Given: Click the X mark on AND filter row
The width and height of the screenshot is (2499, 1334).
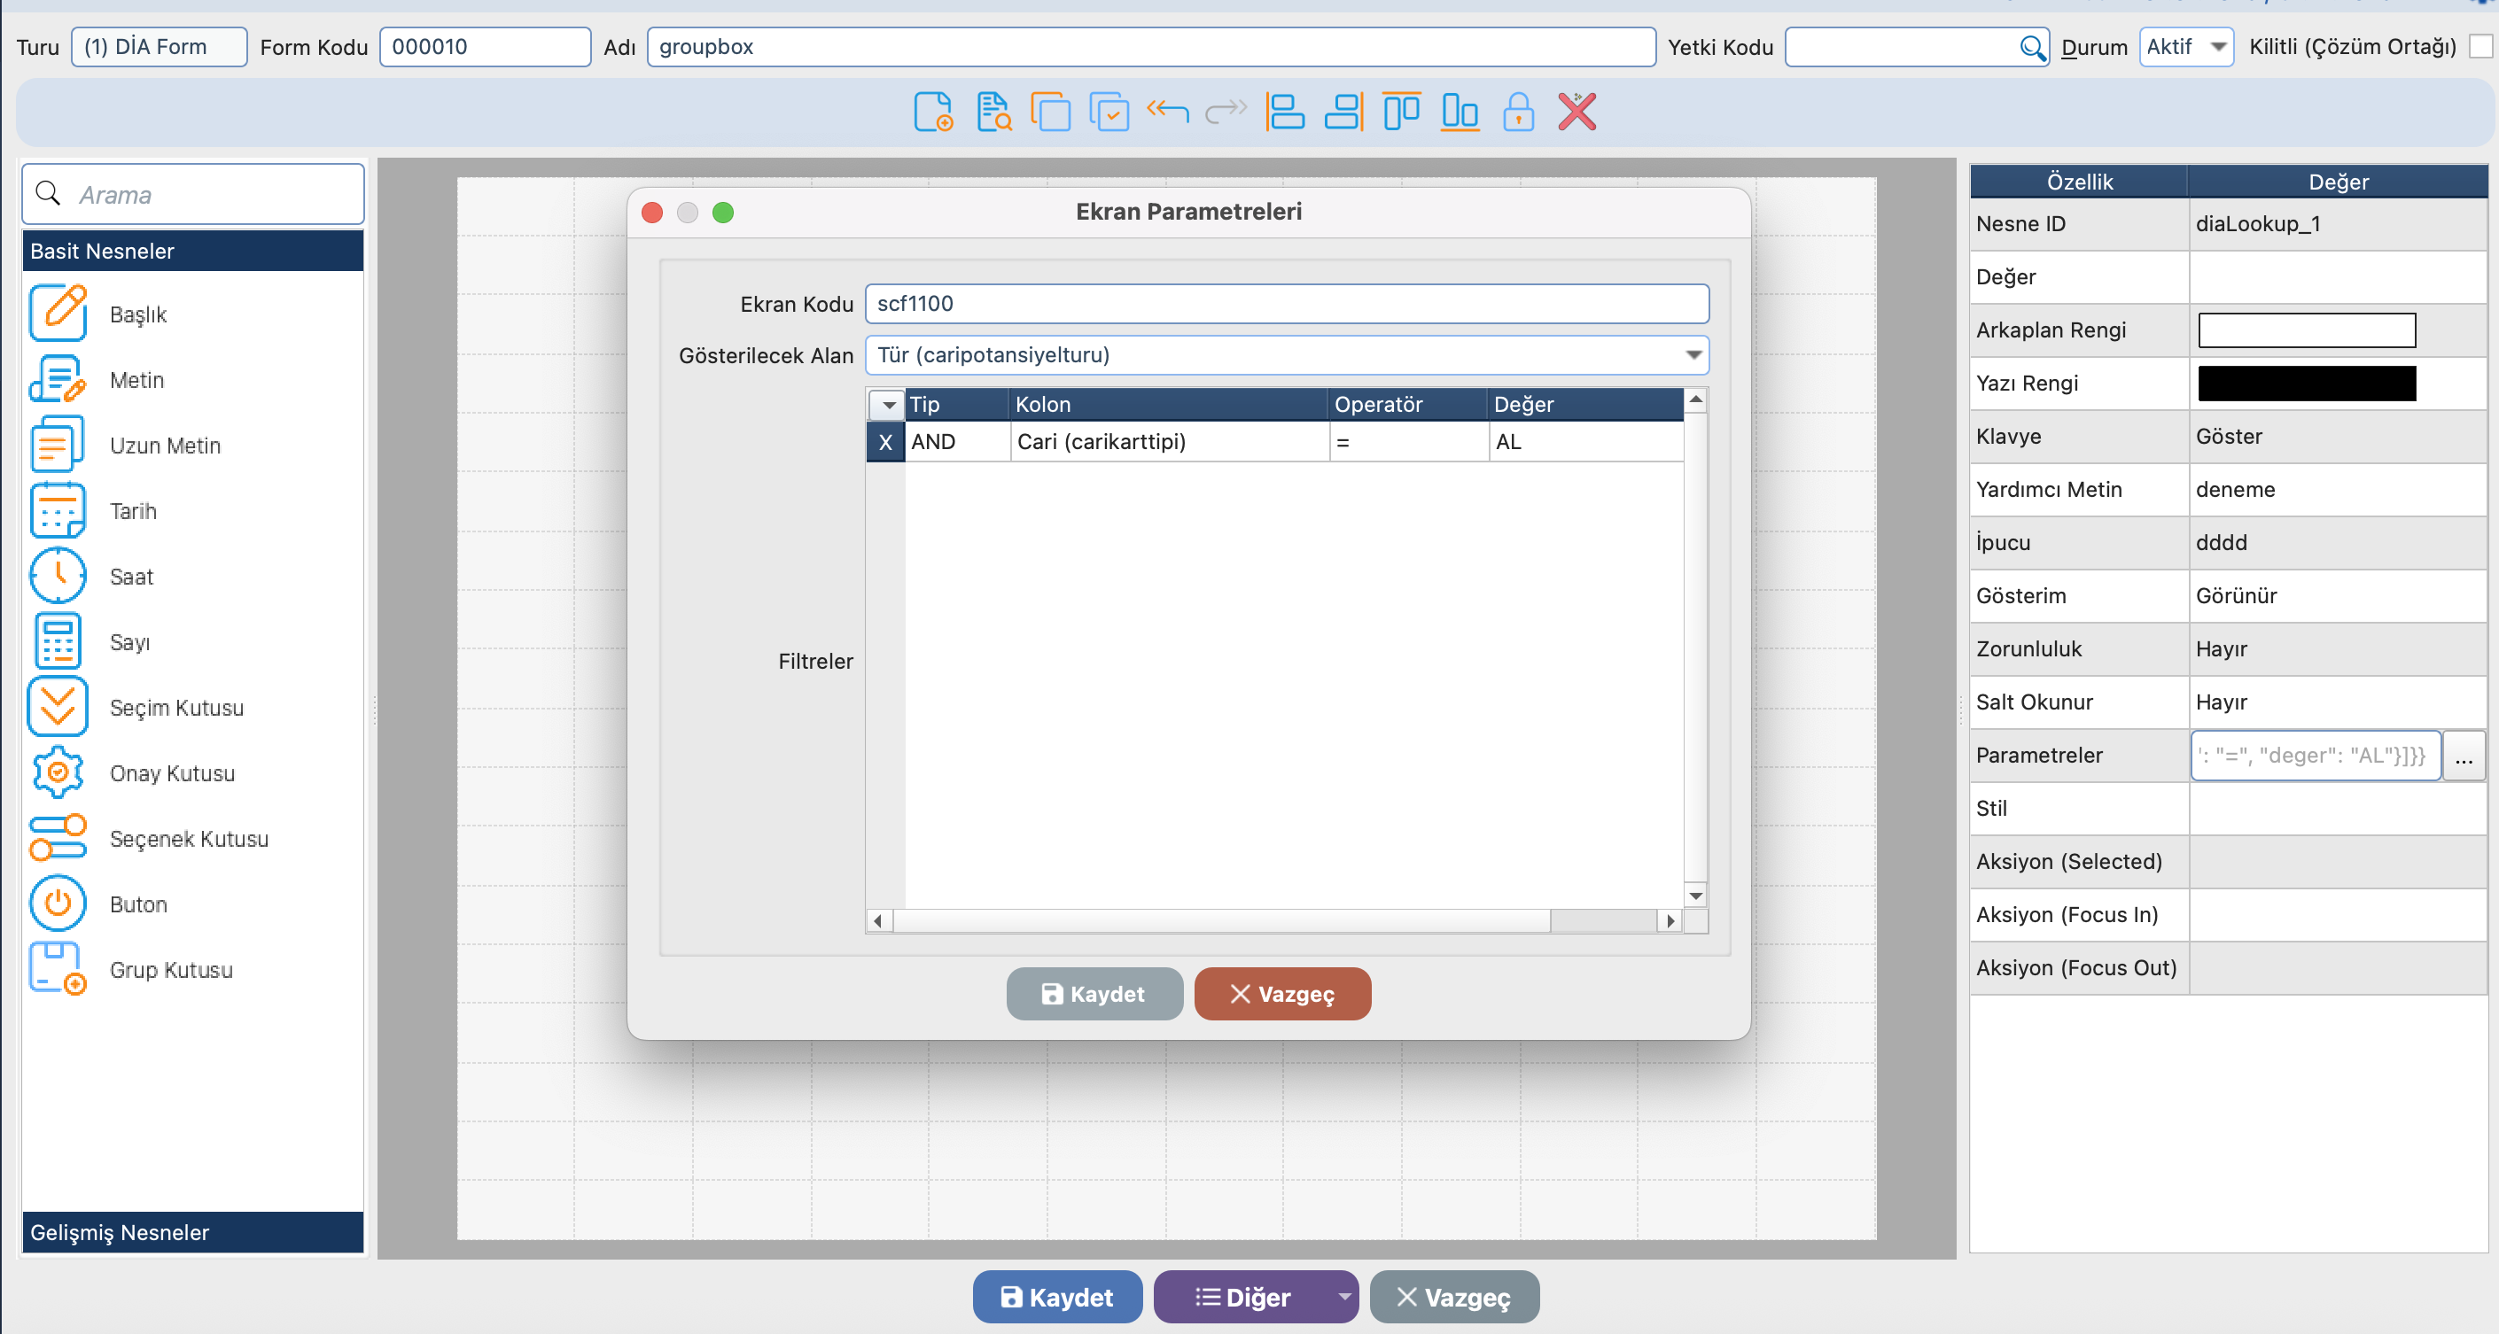Looking at the screenshot, I should tap(884, 442).
